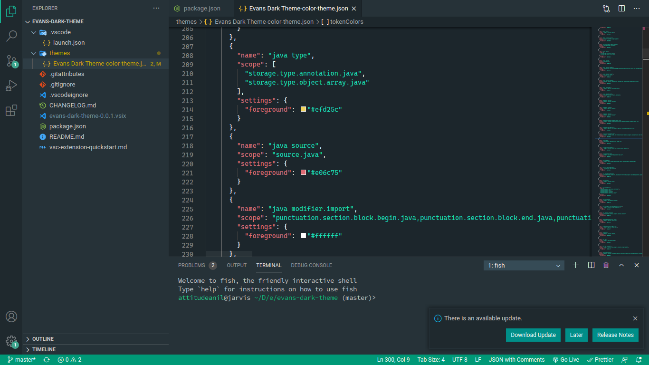Switch to the PROBLEMS panel tab
This screenshot has width=649, height=365.
tap(197, 265)
